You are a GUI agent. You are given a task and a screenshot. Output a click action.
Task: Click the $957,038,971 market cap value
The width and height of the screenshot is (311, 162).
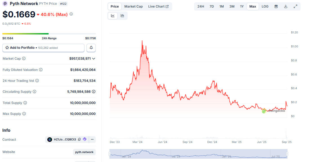point(80,59)
